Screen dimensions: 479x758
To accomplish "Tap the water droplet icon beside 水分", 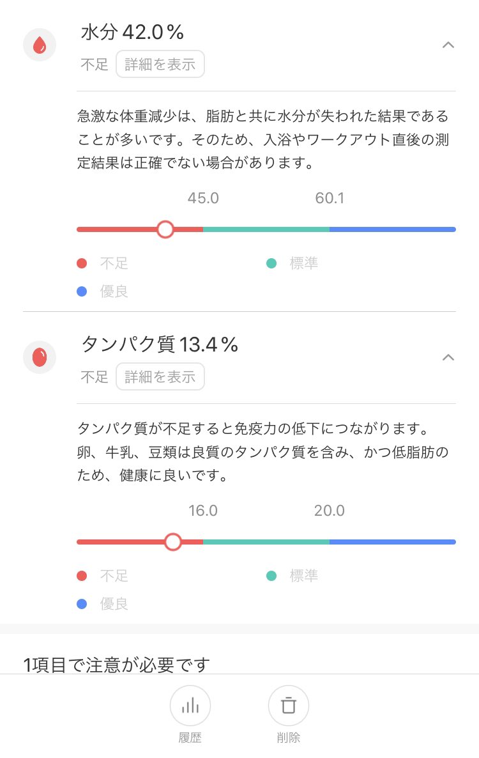I will point(40,45).
